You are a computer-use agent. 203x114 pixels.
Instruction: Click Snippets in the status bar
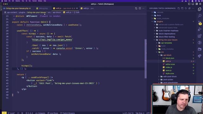click(x=40, y=113)
